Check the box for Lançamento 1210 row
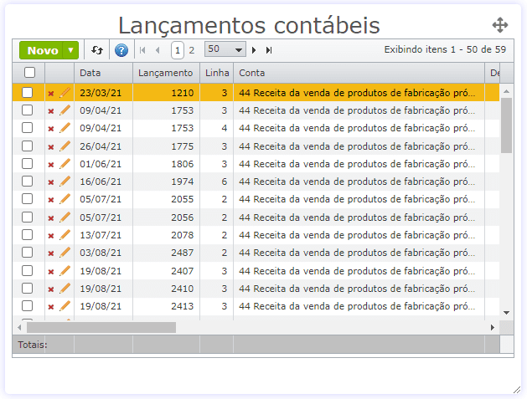Screen dimensions: 527x399 coord(28,93)
